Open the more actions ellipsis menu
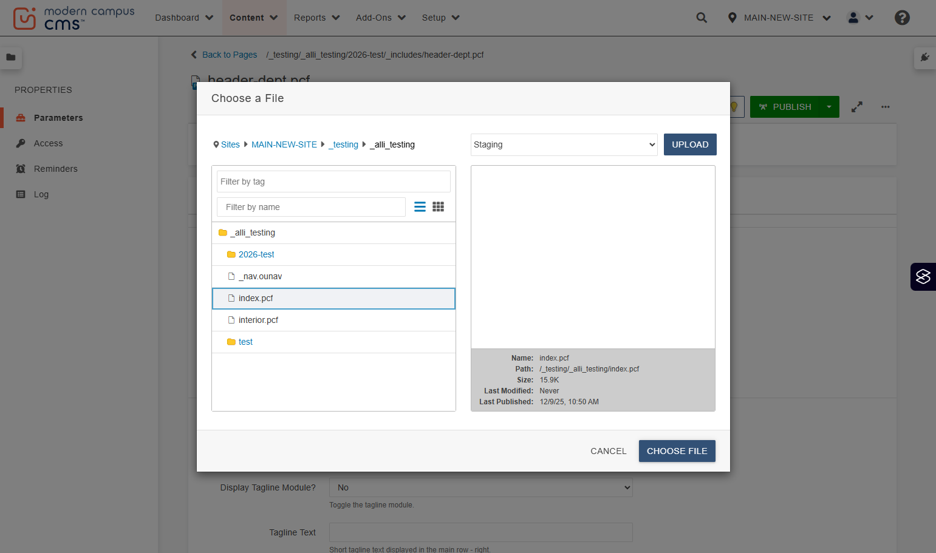 click(x=886, y=107)
